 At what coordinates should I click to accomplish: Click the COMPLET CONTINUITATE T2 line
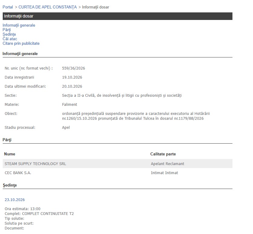[39, 213]
